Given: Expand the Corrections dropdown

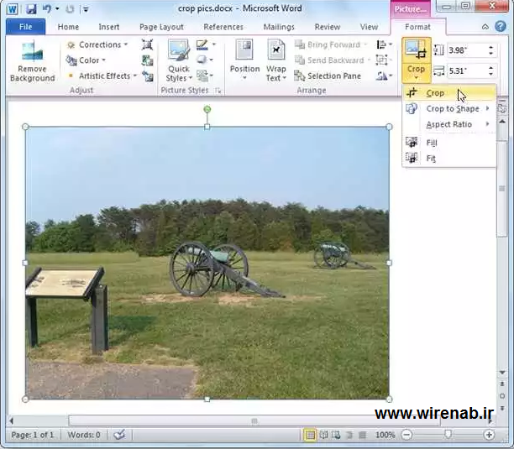Looking at the screenshot, I should point(97,44).
